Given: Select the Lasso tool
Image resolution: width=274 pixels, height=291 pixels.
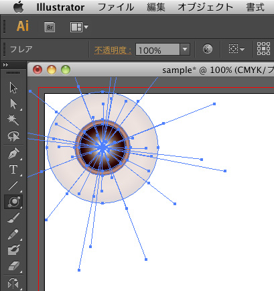Looking at the screenshot, I should [13, 136].
